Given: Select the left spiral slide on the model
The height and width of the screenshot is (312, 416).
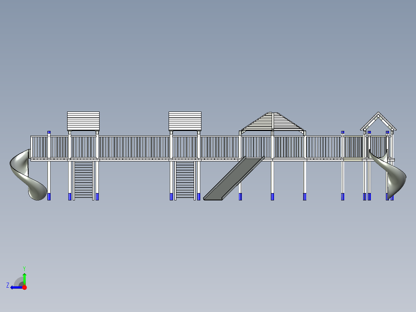Looking at the screenshot, I should point(28,175).
